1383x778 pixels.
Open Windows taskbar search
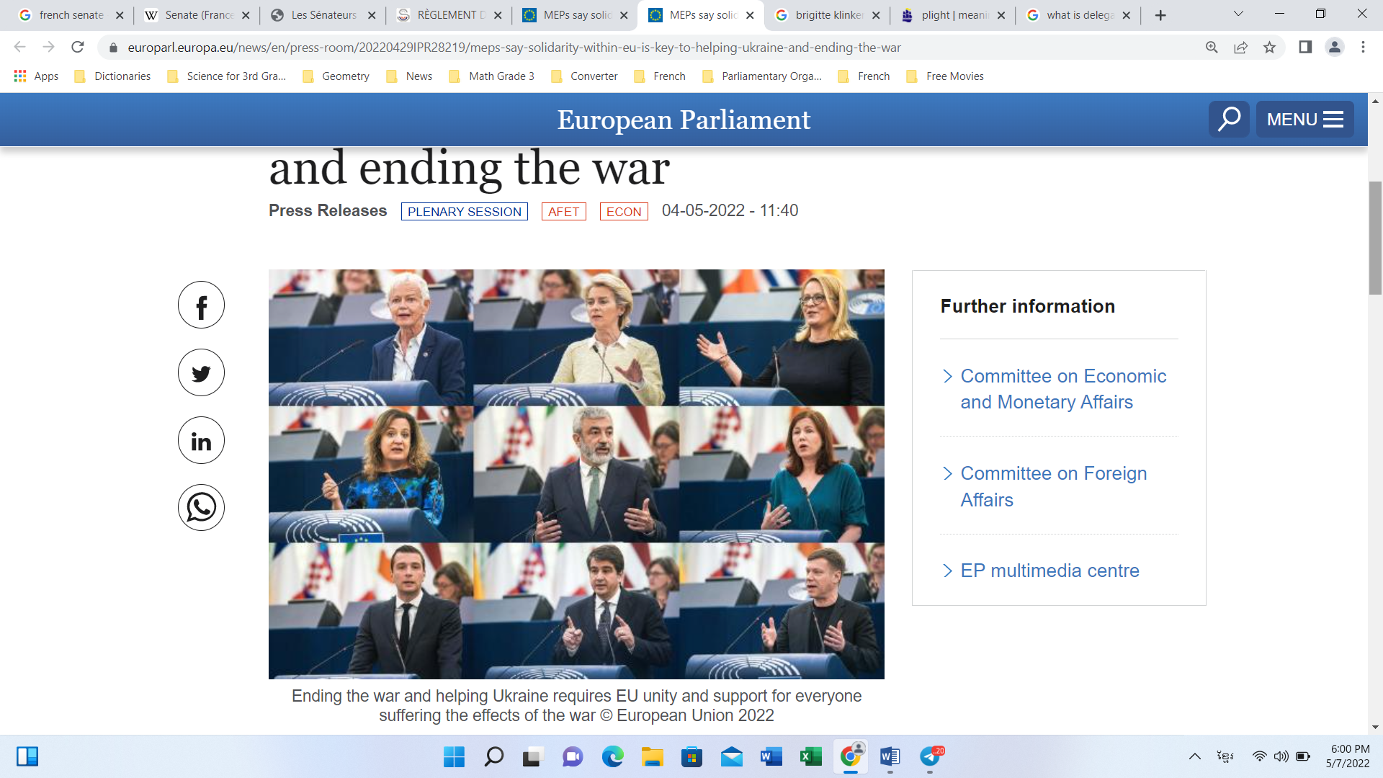tap(493, 756)
